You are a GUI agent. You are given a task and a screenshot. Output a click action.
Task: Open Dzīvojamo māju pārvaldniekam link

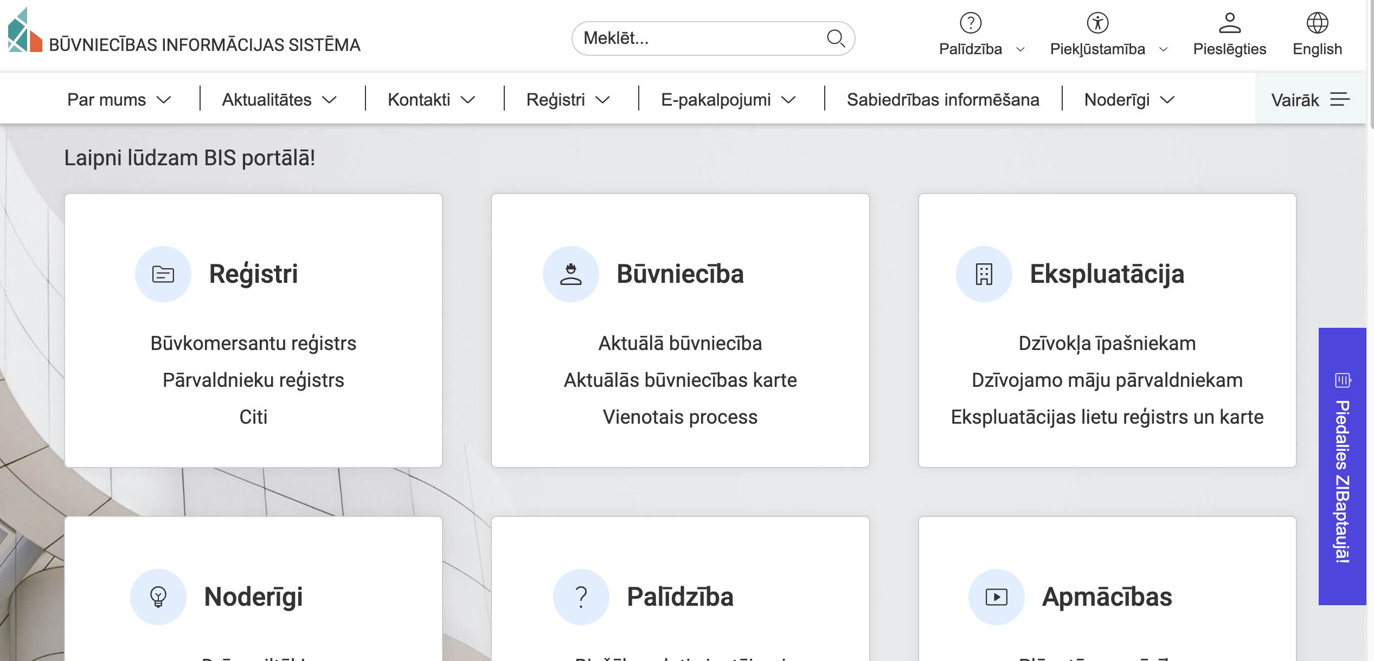(1107, 380)
